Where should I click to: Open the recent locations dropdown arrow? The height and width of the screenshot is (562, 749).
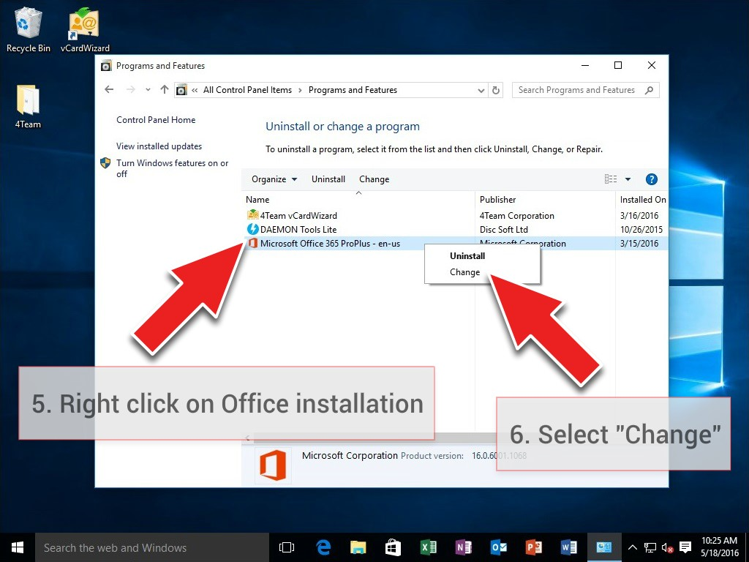pyautogui.click(x=148, y=90)
